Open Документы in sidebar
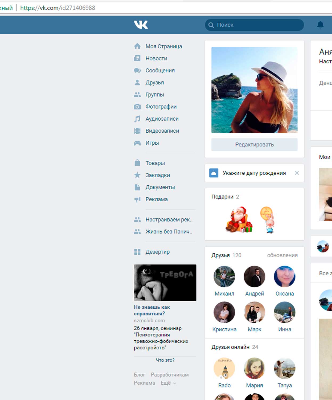This screenshot has width=332, height=400. coord(160,187)
